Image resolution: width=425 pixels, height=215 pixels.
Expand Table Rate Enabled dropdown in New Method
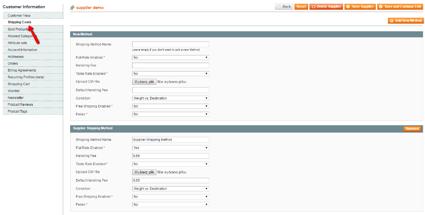pyautogui.click(x=170, y=74)
